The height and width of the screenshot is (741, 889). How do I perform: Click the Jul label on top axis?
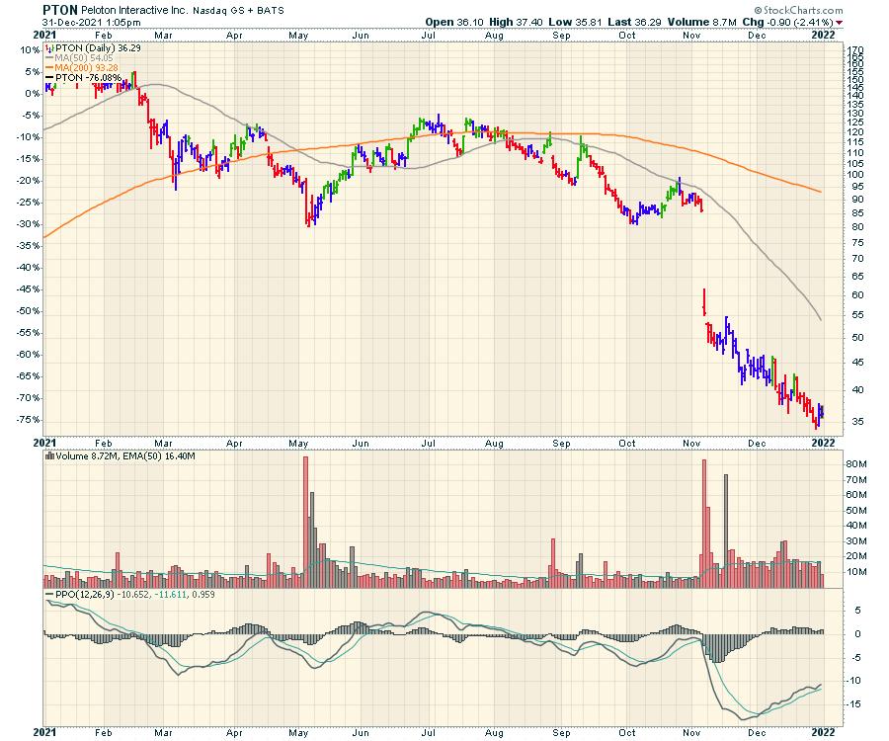(x=429, y=34)
